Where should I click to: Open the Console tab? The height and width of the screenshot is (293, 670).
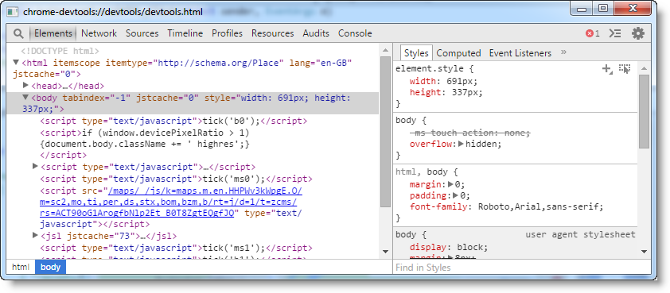355,33
